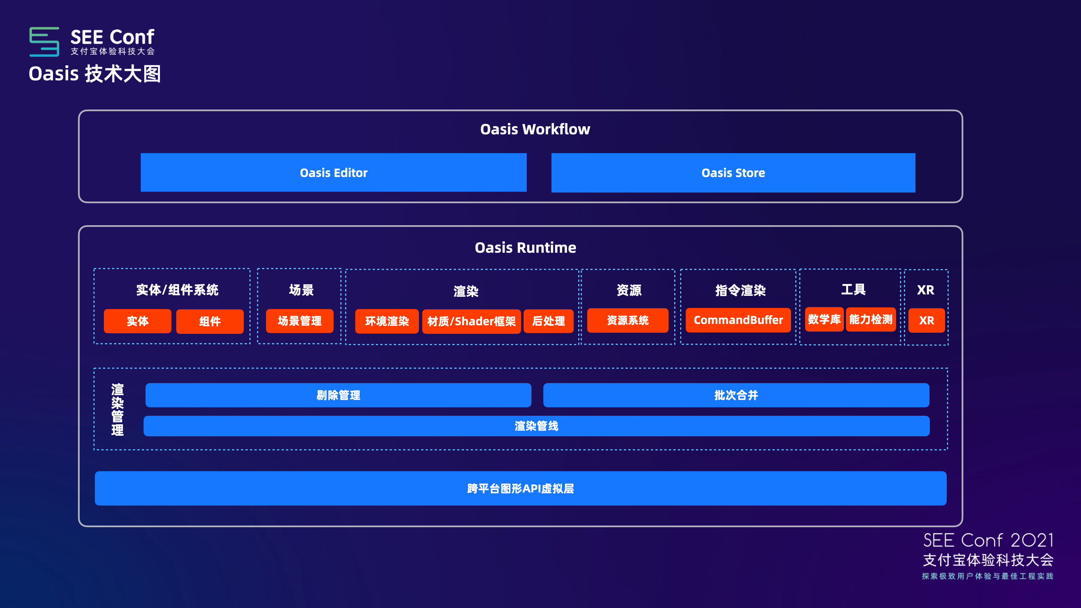
Task: Click the Oasis Store block
Action: click(733, 173)
